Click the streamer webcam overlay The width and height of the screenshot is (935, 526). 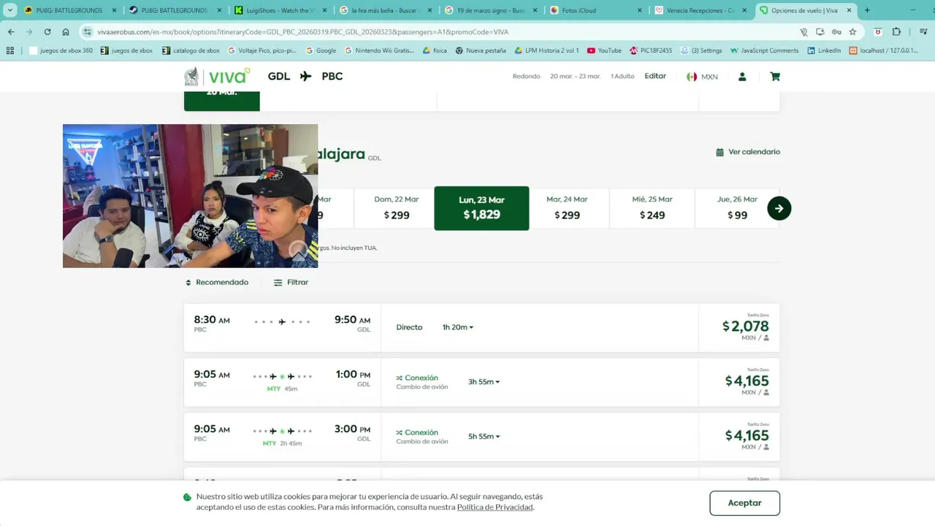pyautogui.click(x=190, y=196)
